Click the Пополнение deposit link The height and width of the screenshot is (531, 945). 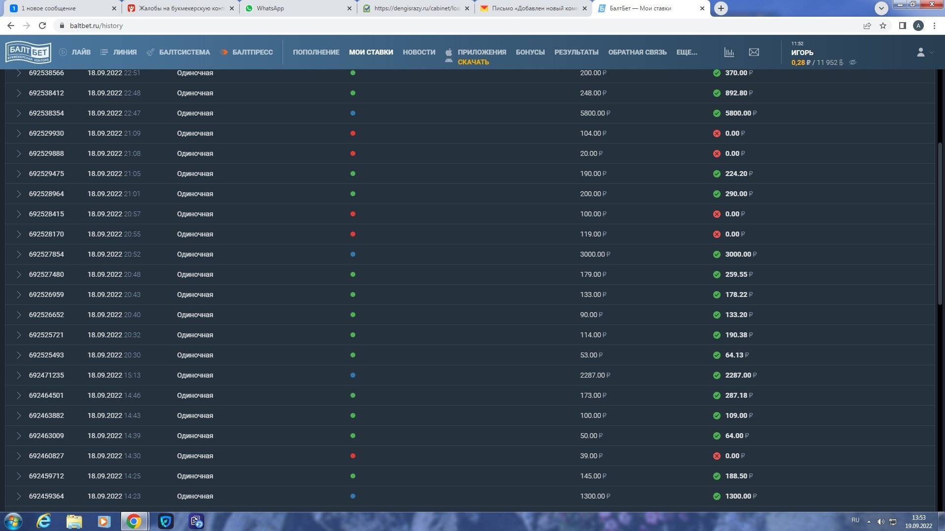tap(316, 52)
